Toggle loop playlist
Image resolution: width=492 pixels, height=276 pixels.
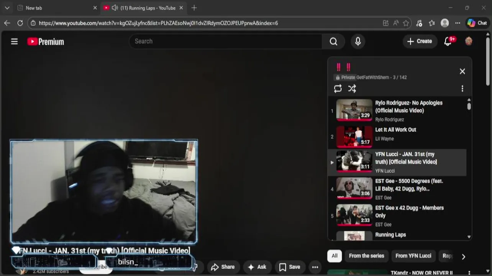click(x=338, y=89)
